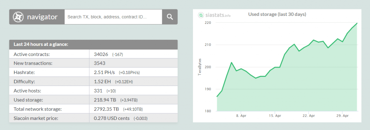
Task: Click the '(+0.18PH/s)' hashrate change
Action: [x=129, y=73]
